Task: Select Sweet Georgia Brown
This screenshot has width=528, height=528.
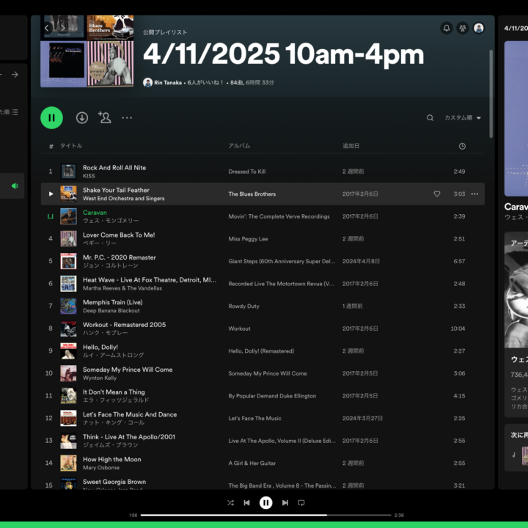Action: coord(114,482)
